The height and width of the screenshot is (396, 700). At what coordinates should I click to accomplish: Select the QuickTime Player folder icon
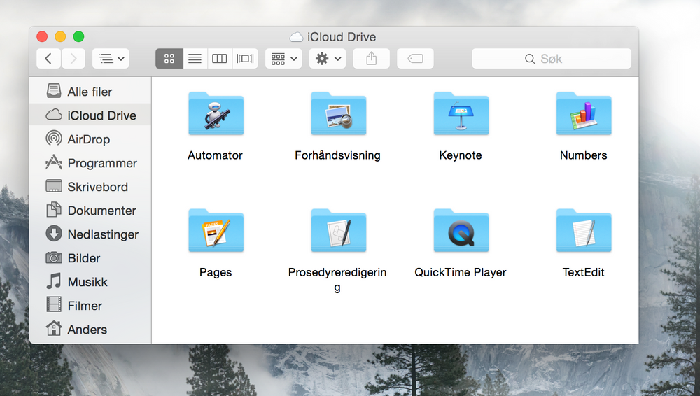pyautogui.click(x=461, y=230)
